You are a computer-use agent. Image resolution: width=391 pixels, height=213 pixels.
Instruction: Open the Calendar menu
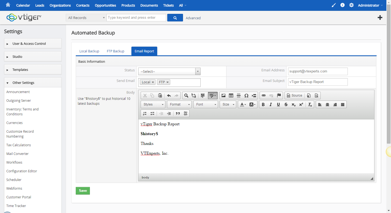(23, 5)
